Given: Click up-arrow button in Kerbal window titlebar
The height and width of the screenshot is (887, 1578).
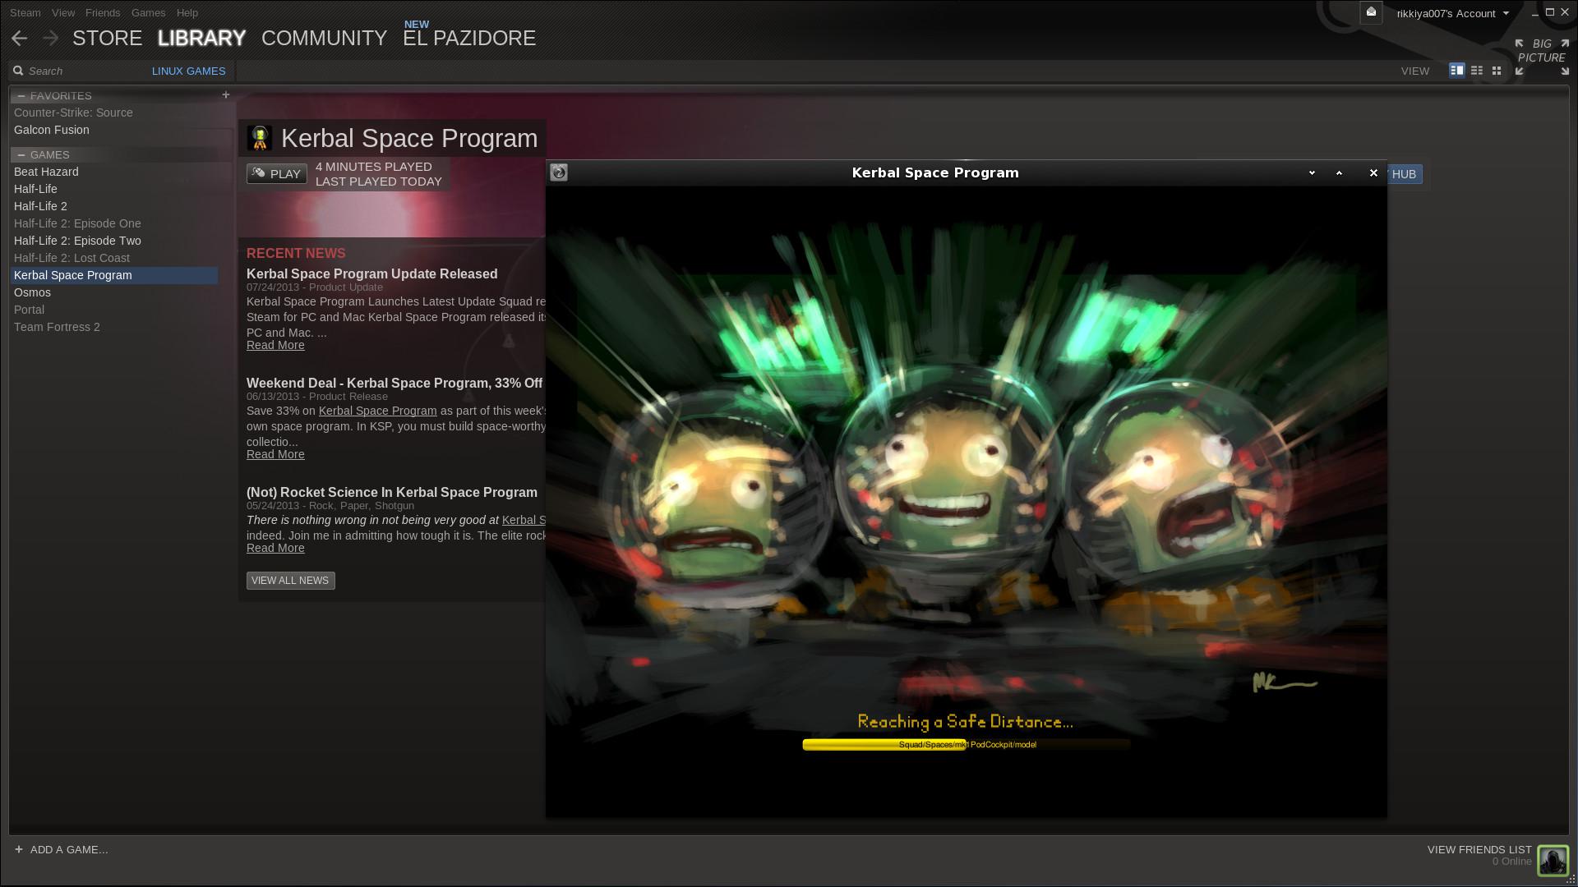Looking at the screenshot, I should (1339, 172).
